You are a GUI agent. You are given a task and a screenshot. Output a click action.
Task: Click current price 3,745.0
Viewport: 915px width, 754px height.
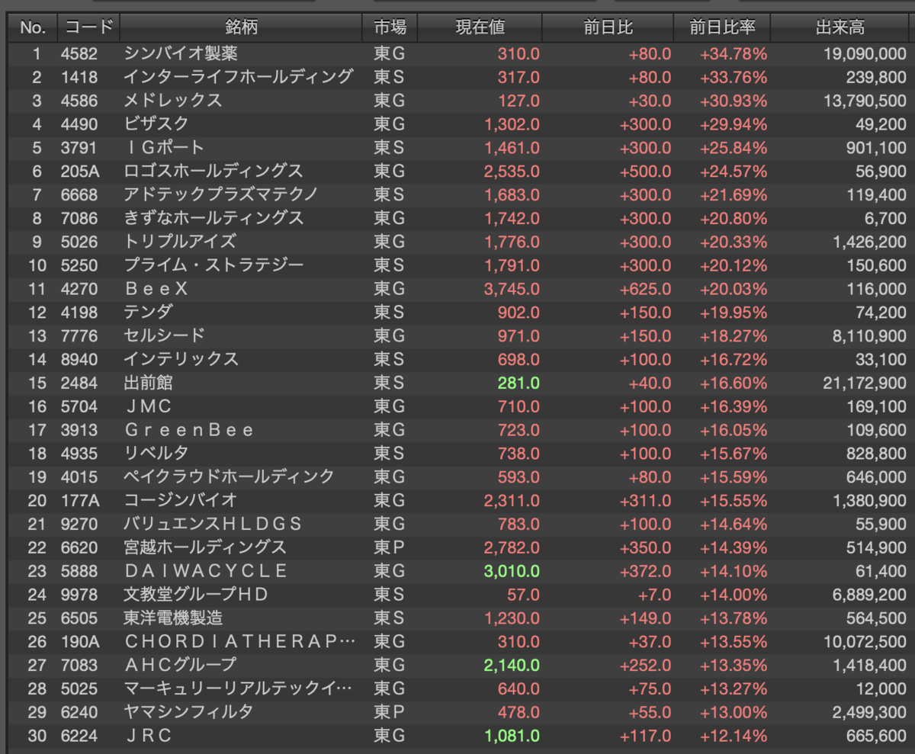click(x=512, y=289)
